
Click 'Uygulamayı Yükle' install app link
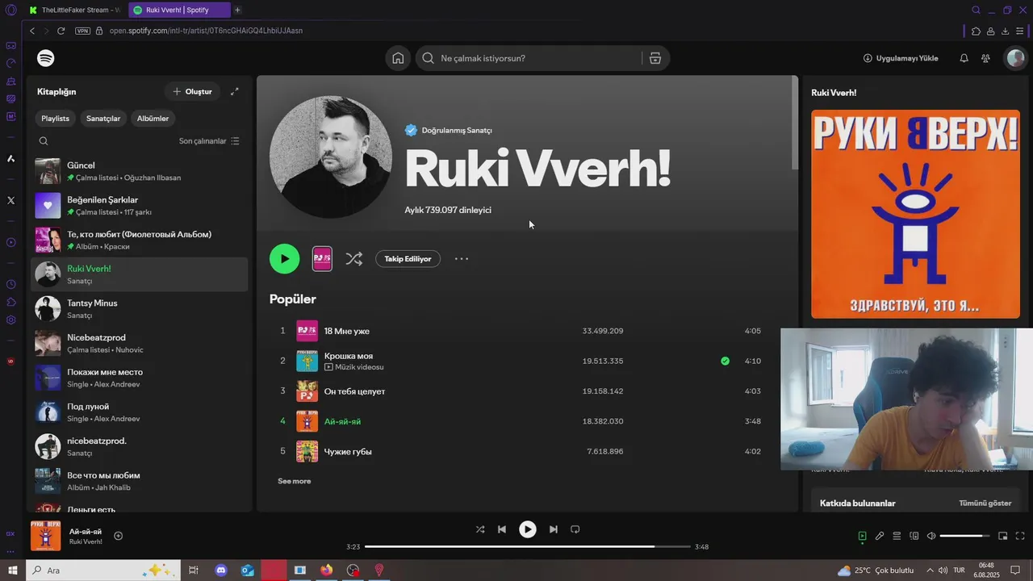pyautogui.click(x=901, y=58)
